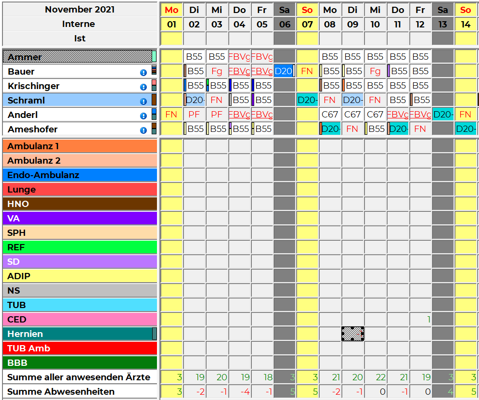This screenshot has height=400, width=479.
Task: Click the Interne department label
Action: point(78,24)
